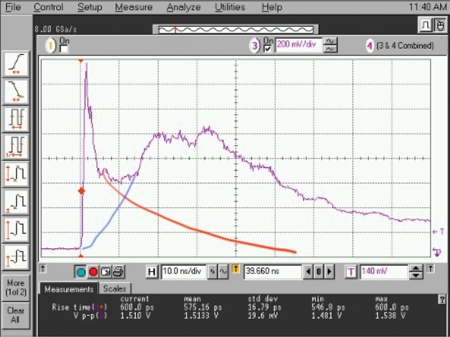Click the channel 4 number badge
This screenshot has height=337, width=450.
370,46
